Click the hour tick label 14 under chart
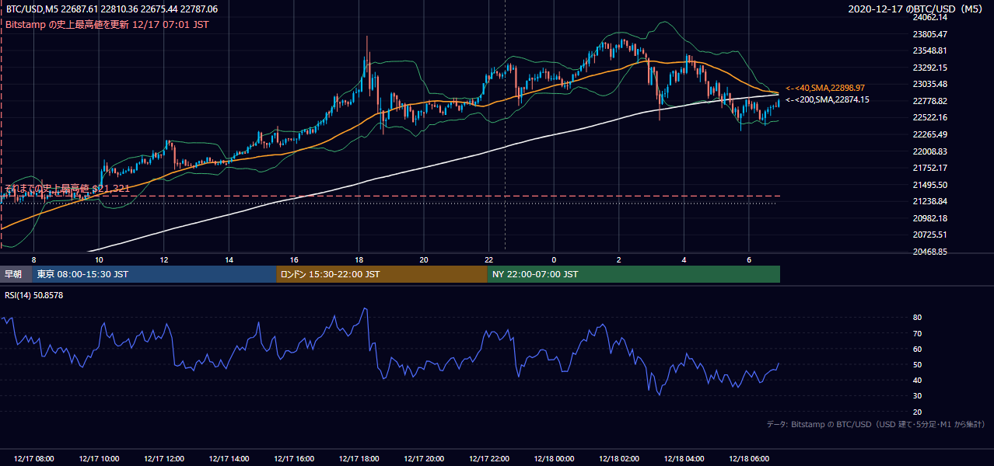The width and height of the screenshot is (994, 466). point(229,259)
